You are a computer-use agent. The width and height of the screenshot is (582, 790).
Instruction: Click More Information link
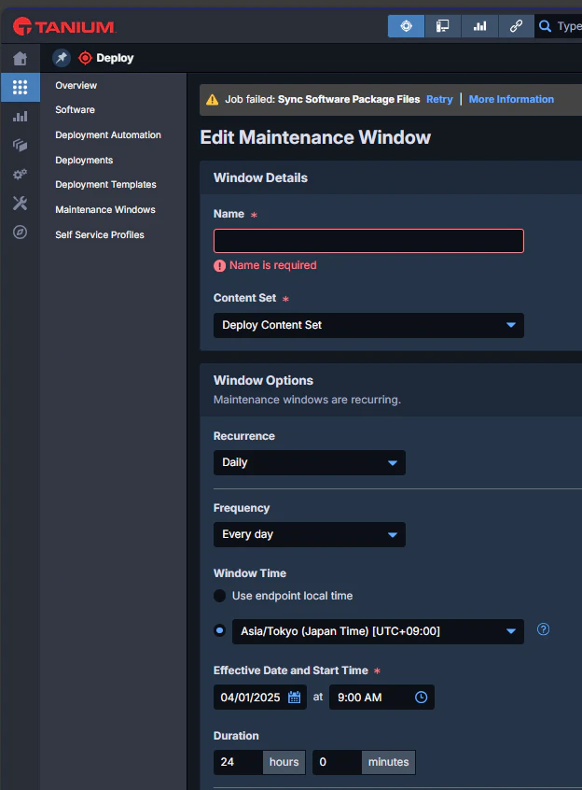pyautogui.click(x=511, y=99)
